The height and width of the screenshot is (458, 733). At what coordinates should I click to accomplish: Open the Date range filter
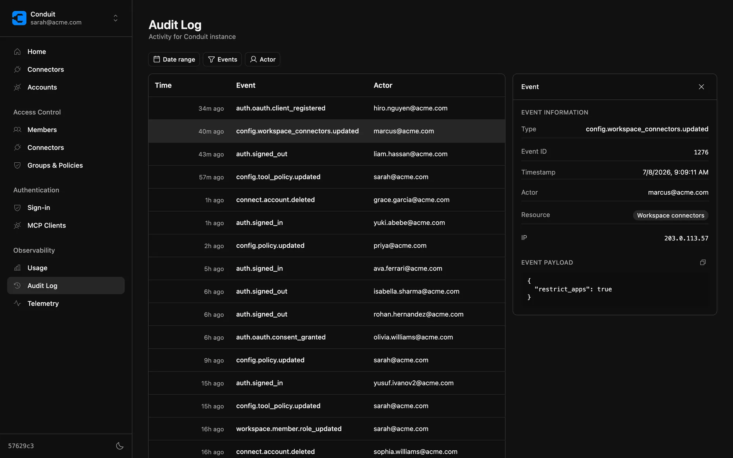174,59
